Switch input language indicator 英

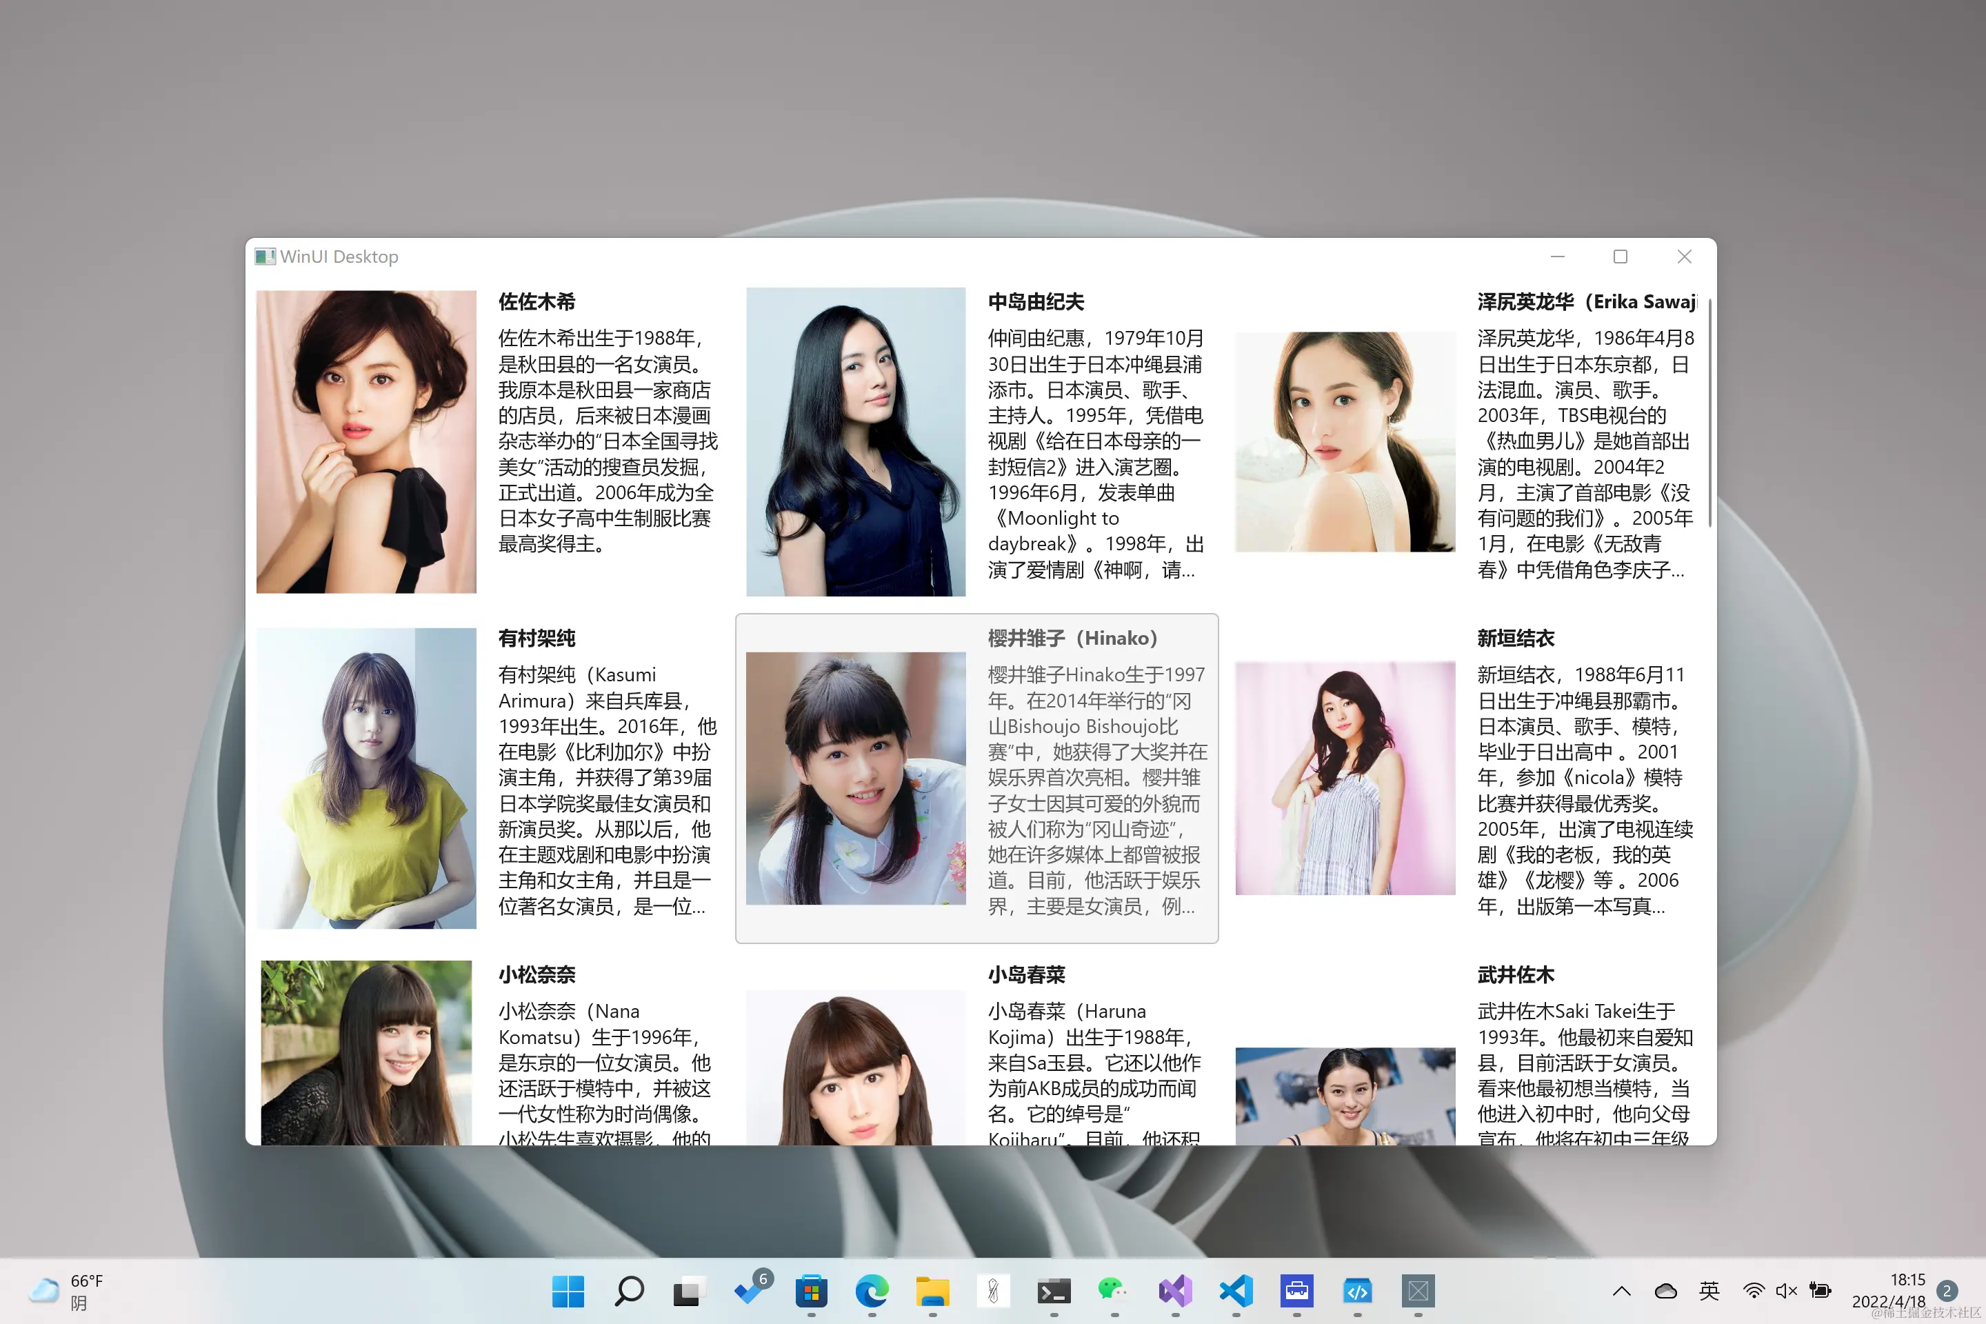1709,1291
